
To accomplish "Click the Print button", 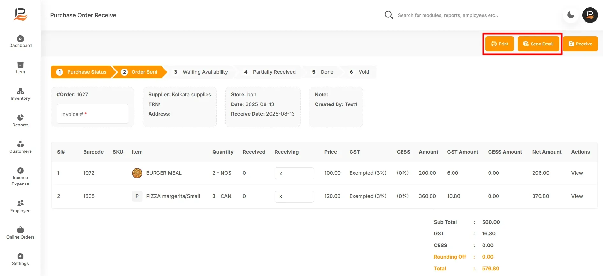I will coord(500,44).
